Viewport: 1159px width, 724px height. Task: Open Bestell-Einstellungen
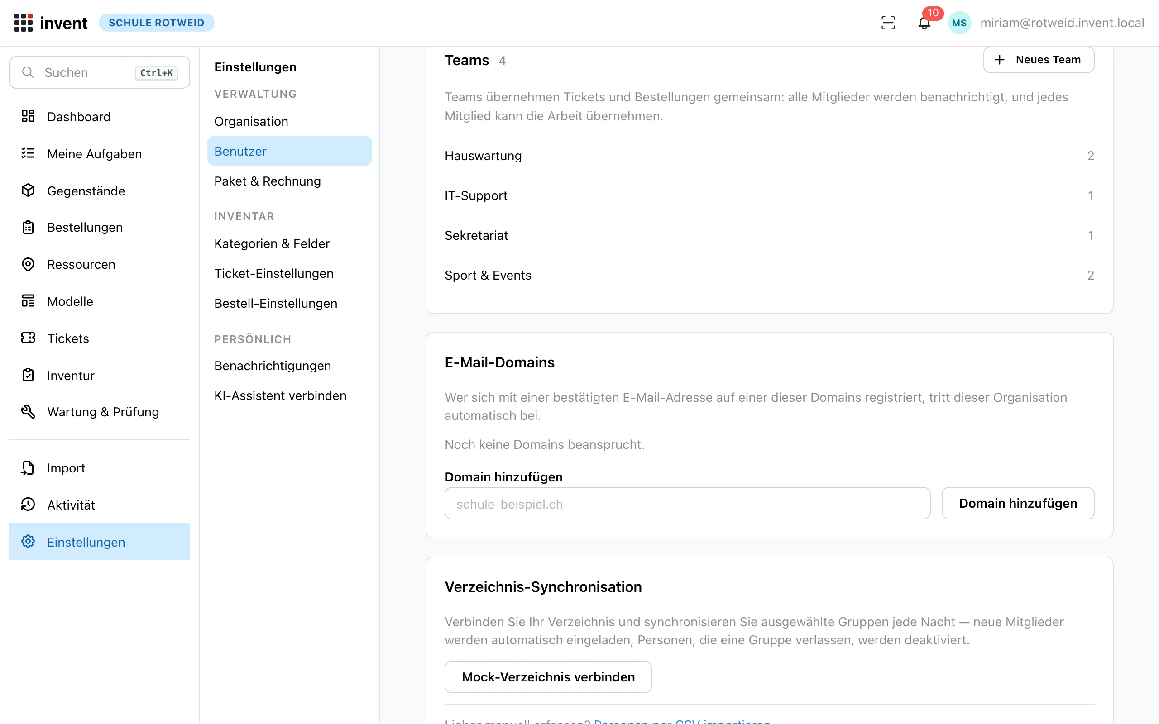coord(289,303)
